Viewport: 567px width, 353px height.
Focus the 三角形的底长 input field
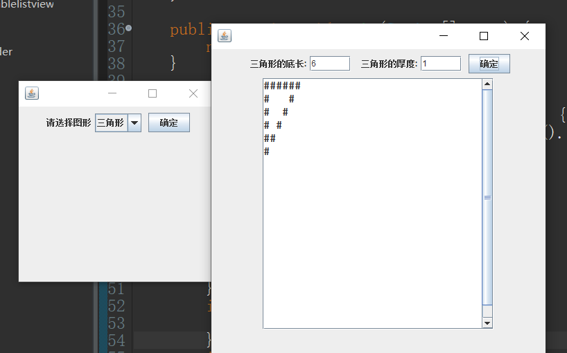pyautogui.click(x=330, y=64)
